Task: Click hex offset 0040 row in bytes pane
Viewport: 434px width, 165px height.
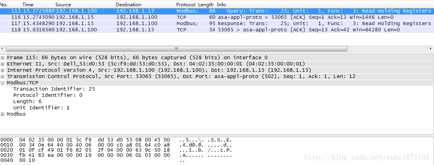Action: click(x=93, y=160)
